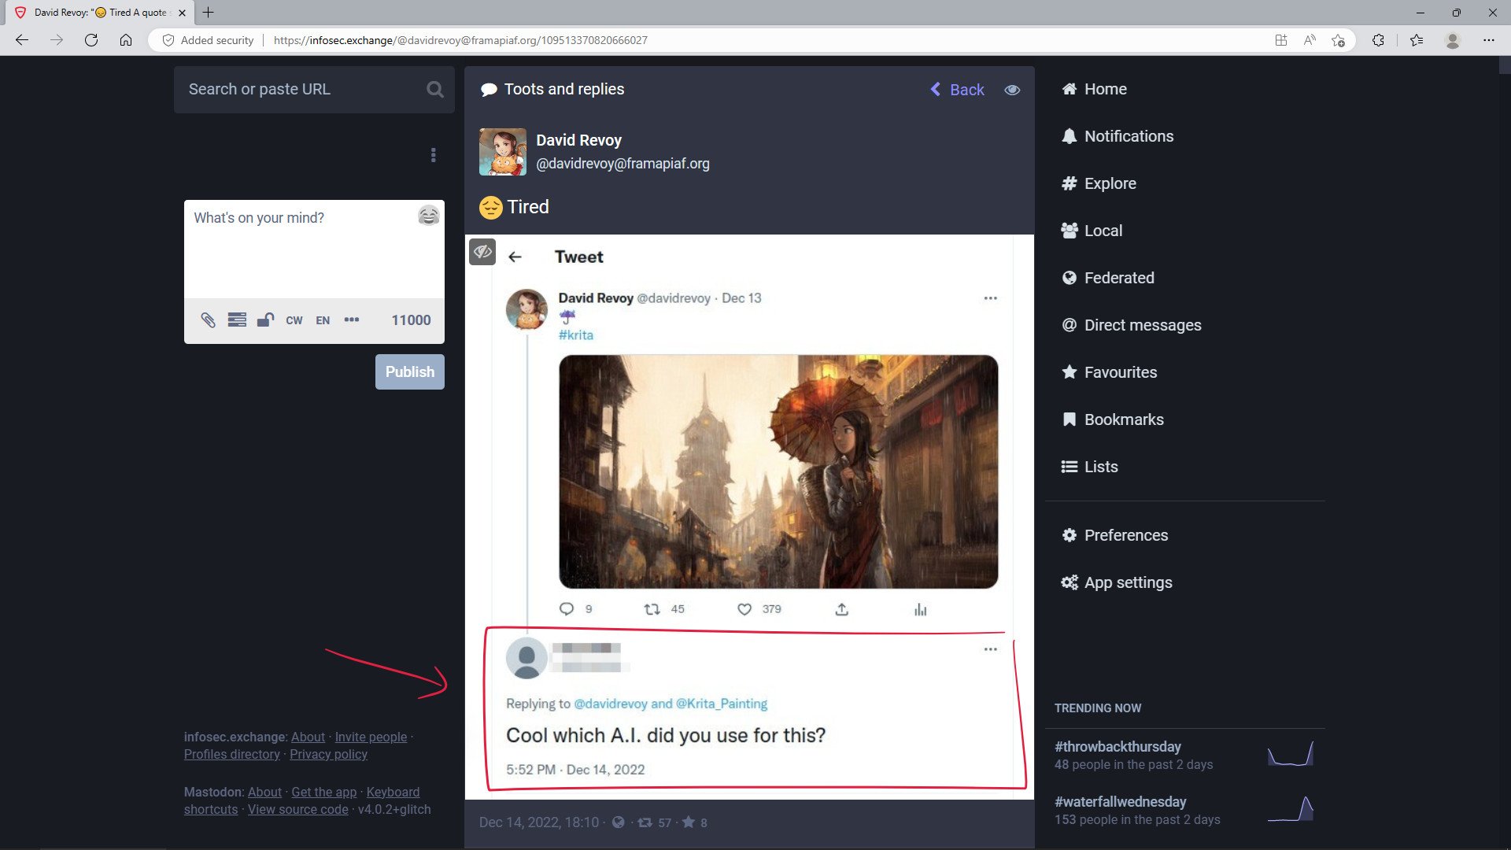The height and width of the screenshot is (850, 1511).
Task: Click the Get the app link
Action: 323,793
